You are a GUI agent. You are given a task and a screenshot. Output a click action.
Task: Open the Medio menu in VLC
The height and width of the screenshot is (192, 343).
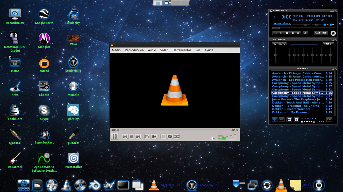pyautogui.click(x=116, y=50)
